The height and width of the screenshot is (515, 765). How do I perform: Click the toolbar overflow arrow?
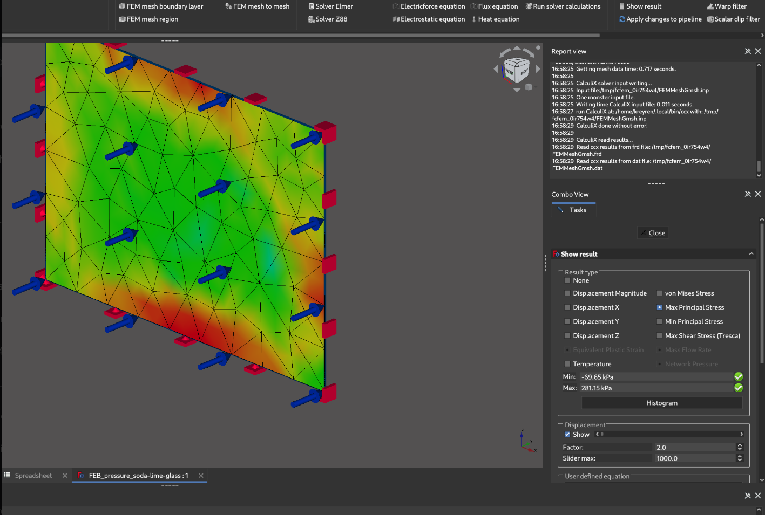(x=762, y=35)
